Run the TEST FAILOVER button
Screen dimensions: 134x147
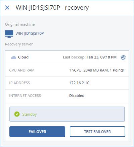[97, 132]
